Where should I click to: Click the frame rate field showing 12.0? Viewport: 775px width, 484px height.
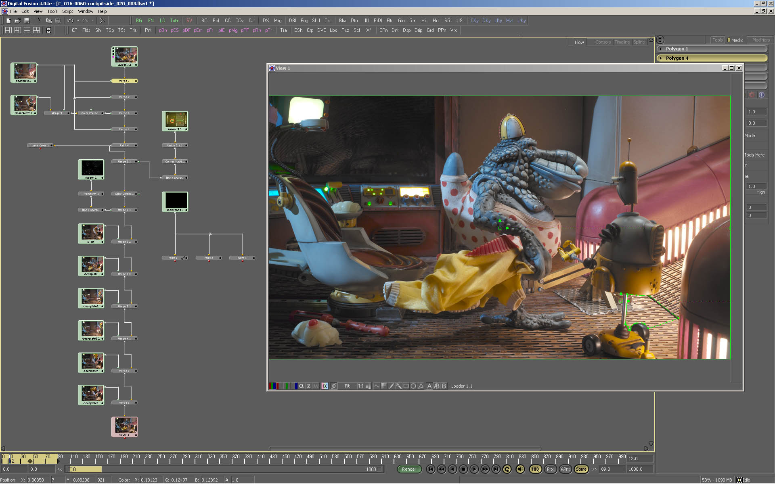pyautogui.click(x=640, y=459)
